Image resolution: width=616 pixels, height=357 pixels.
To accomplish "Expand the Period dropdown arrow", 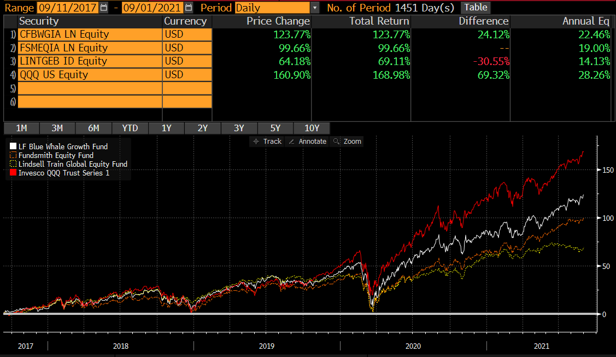I will tap(315, 8).
